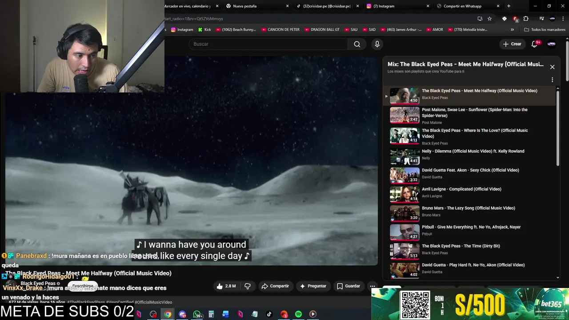Viewport: 569px width, 320px height.
Task: Click Guardar button under video
Action: click(x=349, y=286)
